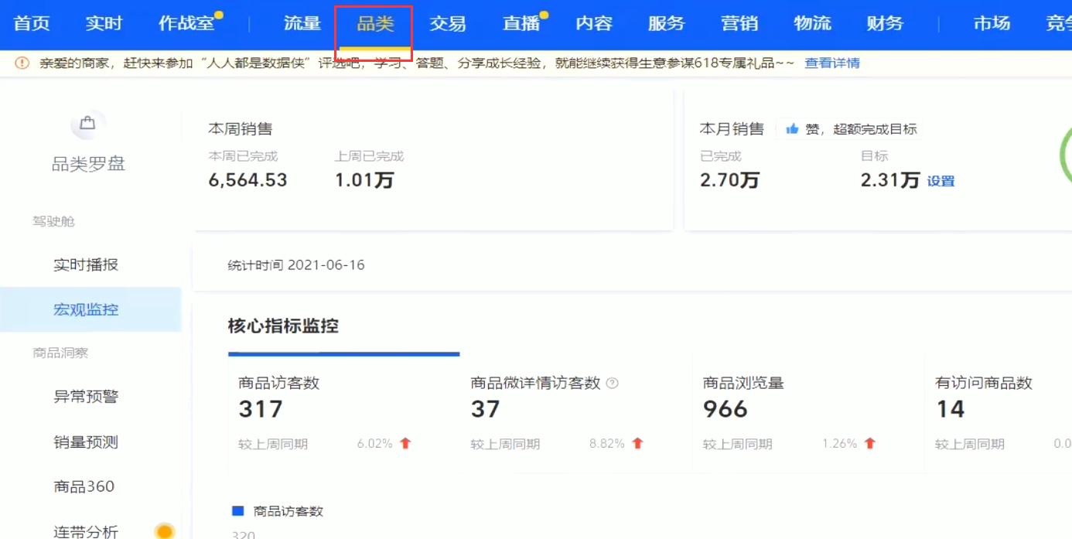
Task: Click the yellow dot beside 连带分析
Action: (x=163, y=530)
